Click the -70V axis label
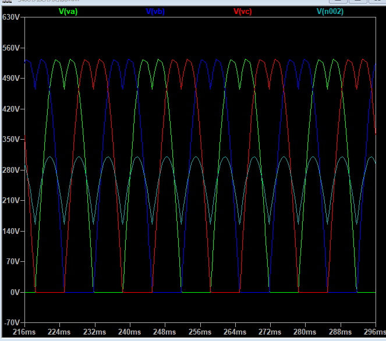The image size is (386, 341). point(12,322)
